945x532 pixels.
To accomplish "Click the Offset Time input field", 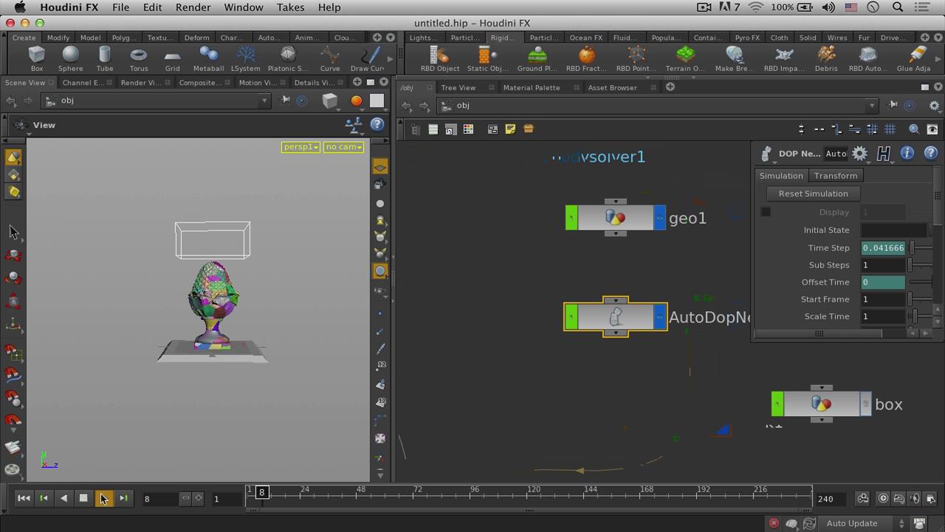I will click(x=883, y=282).
